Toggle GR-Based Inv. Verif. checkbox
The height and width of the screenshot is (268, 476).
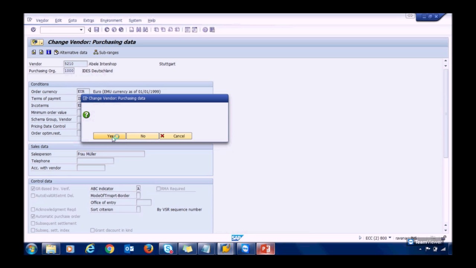tap(33, 189)
